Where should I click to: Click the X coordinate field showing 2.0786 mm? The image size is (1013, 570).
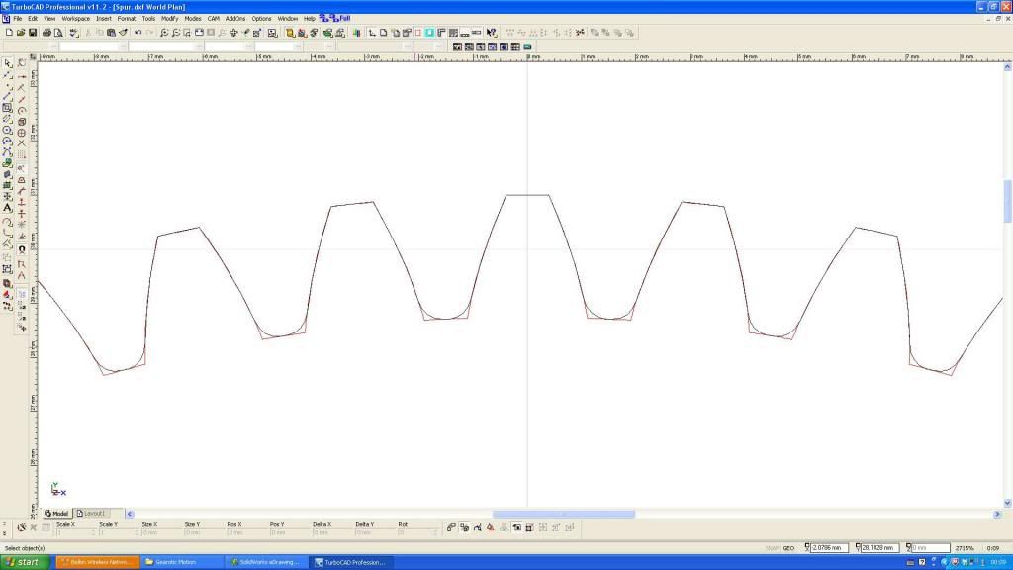pyautogui.click(x=829, y=548)
